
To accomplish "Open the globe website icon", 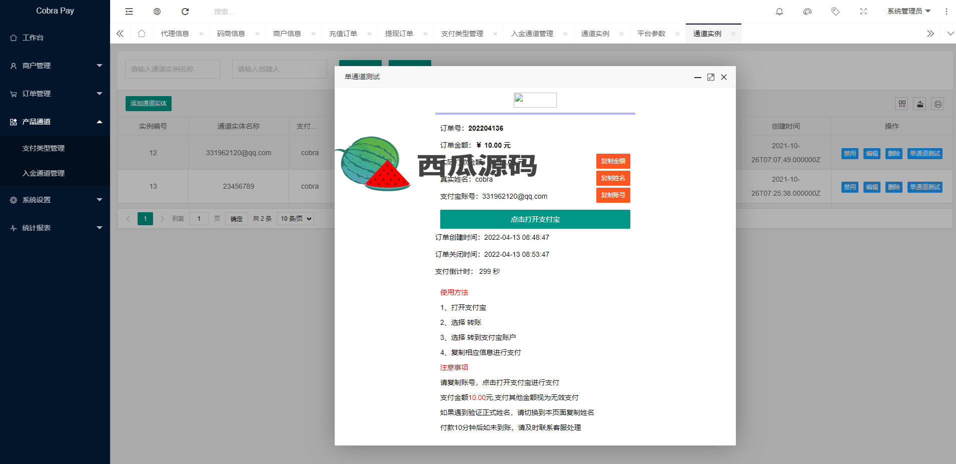I will 157,12.
